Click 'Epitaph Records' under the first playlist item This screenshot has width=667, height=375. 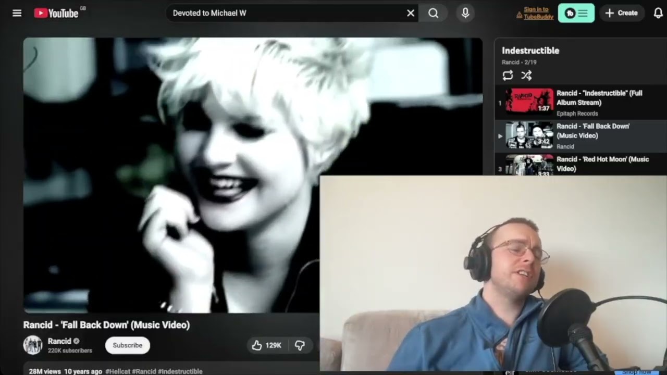(577, 114)
